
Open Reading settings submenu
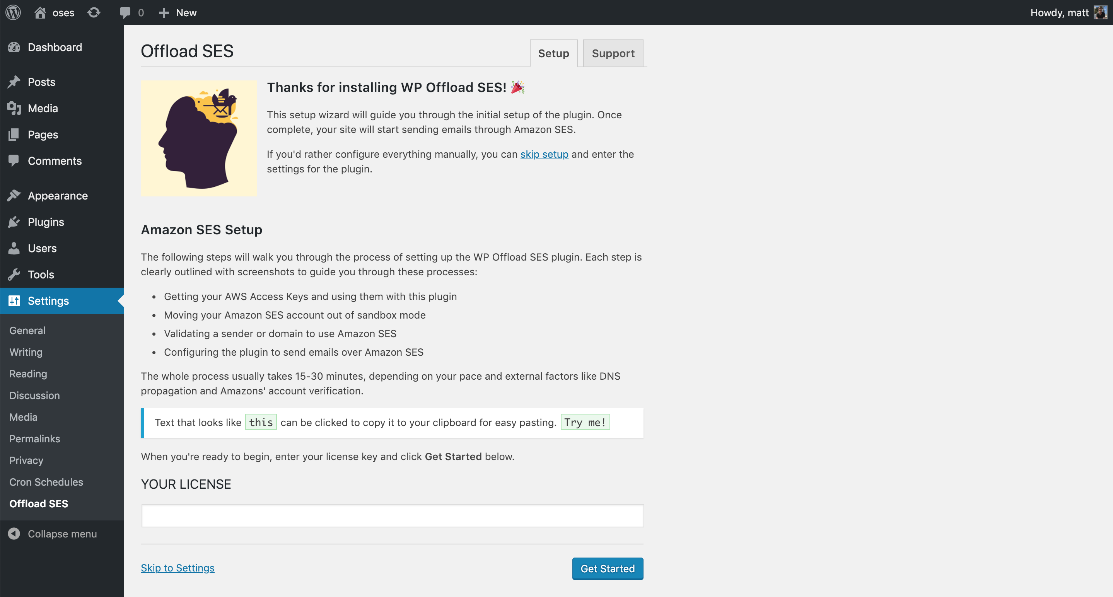[28, 374]
